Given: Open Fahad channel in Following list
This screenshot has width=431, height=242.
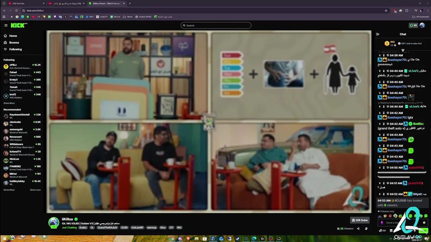Looking at the screenshot, I should [22, 74].
